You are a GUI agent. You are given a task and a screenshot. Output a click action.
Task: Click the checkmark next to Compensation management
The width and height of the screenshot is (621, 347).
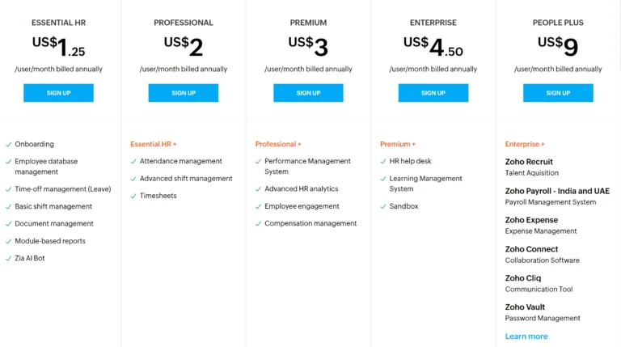[x=258, y=223]
